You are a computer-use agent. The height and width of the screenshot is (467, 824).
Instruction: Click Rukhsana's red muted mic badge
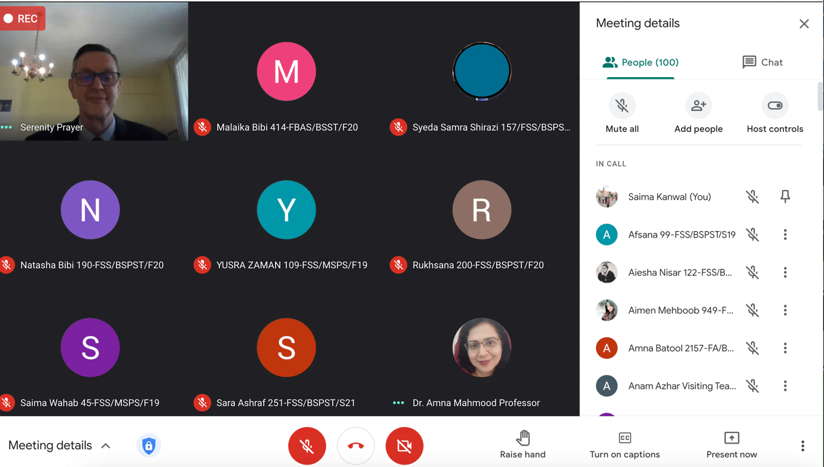398,265
